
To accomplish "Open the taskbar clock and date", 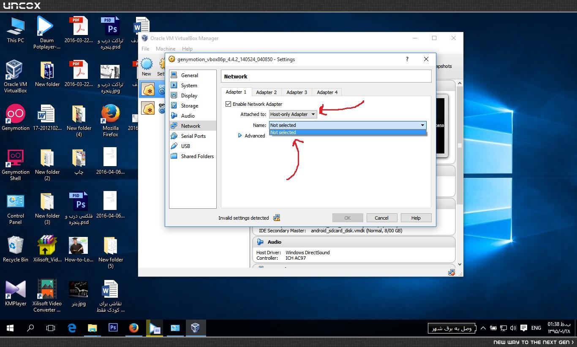I will pyautogui.click(x=559, y=328).
